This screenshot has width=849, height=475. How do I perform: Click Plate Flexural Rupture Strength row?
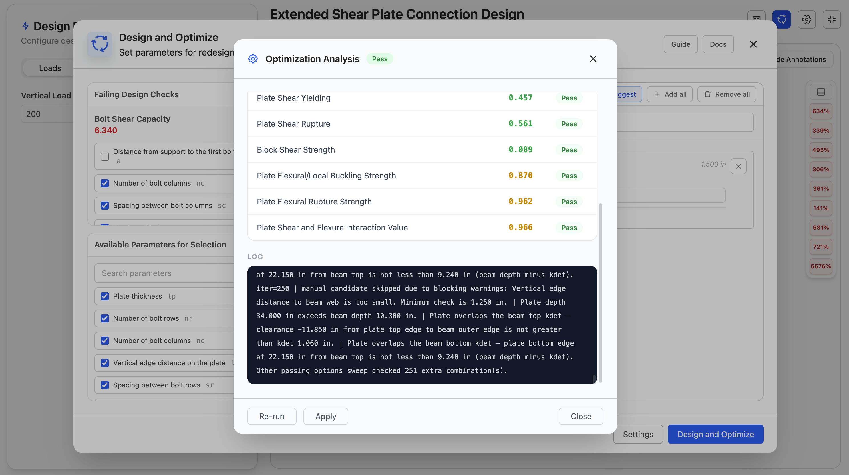tap(422, 202)
